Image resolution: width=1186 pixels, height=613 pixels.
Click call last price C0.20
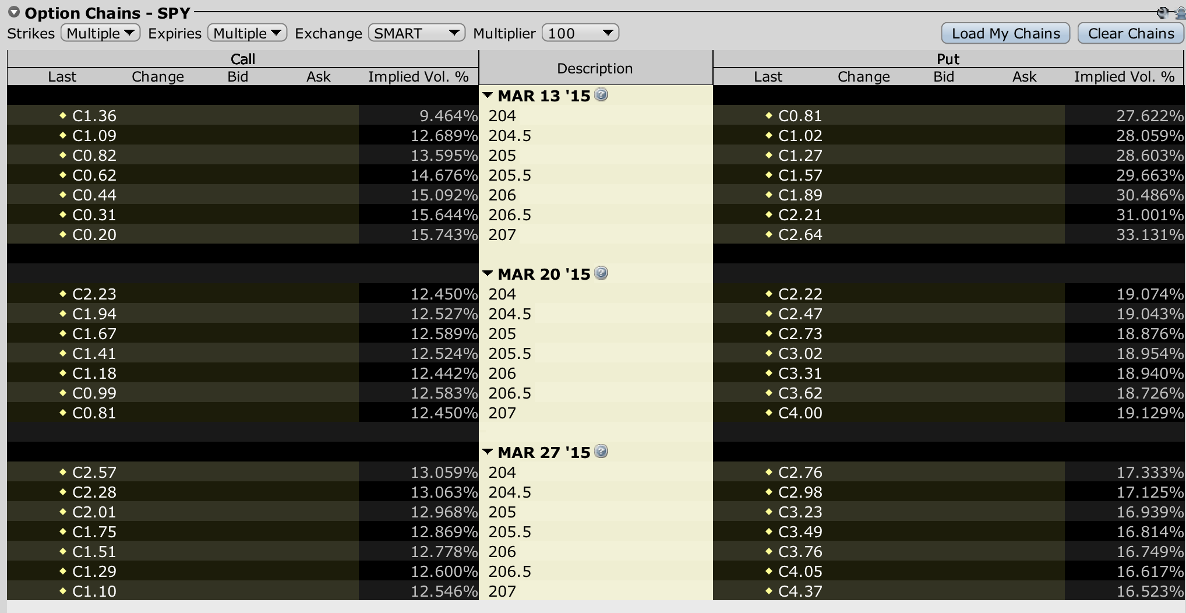point(94,235)
